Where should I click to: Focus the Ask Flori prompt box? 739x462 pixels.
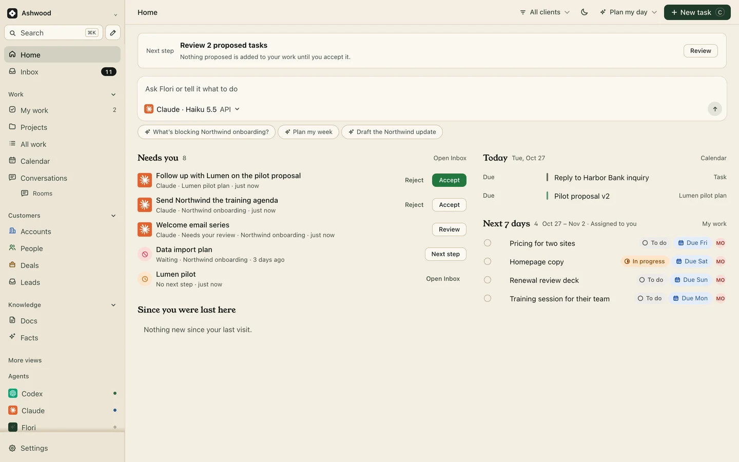432,89
